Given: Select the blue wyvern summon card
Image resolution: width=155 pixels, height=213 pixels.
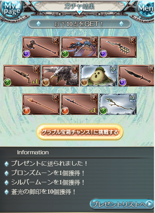Looking at the screenshot, I should point(79,47).
